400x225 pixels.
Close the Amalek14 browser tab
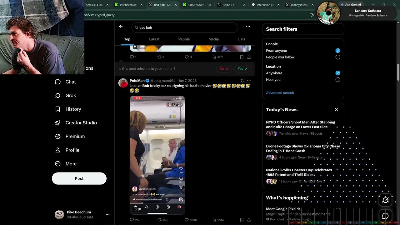click(107, 5)
